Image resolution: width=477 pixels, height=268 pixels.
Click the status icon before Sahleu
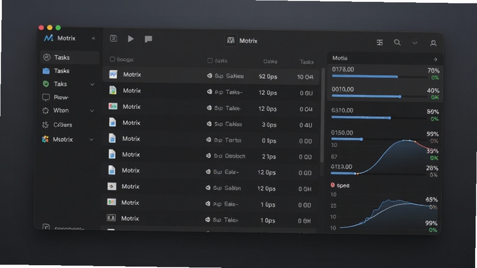210,76
